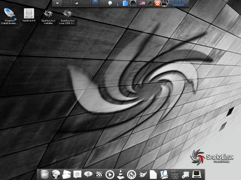The width and height of the screenshot is (241, 180).
Task: Open the RSS feed reader
Action: click(99, 174)
